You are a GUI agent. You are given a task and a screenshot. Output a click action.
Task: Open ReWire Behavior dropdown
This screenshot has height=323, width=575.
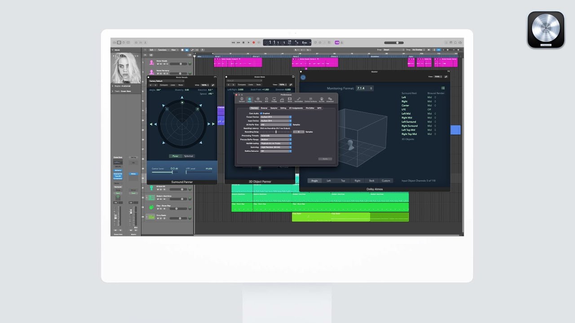tap(276, 151)
